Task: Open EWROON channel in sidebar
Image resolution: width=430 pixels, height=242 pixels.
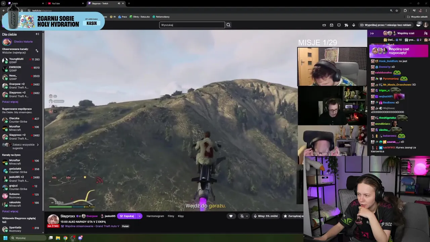Action: tap(21, 69)
